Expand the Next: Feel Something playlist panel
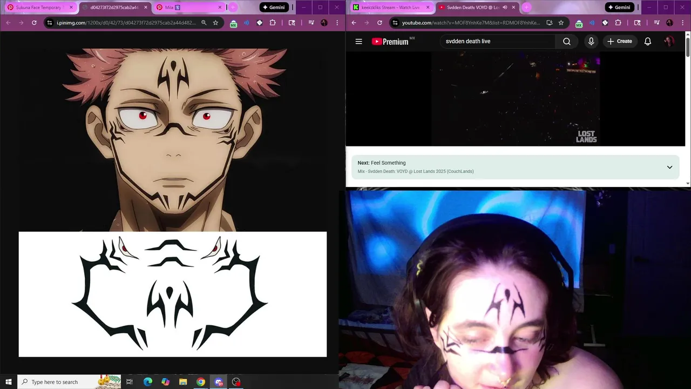The image size is (691, 389). [x=669, y=167]
